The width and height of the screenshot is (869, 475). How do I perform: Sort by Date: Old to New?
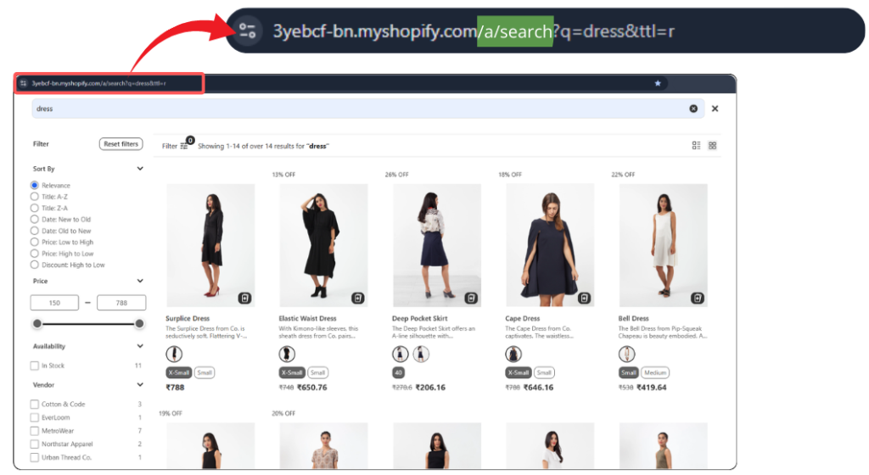(x=34, y=231)
